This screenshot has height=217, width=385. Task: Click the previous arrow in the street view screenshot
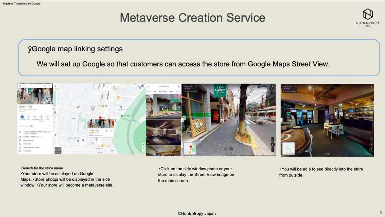tap(226, 149)
